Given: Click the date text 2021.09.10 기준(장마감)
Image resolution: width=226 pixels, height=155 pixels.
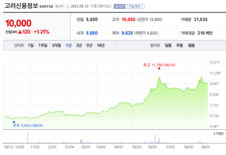Looking at the screenshot, I should [91, 6].
